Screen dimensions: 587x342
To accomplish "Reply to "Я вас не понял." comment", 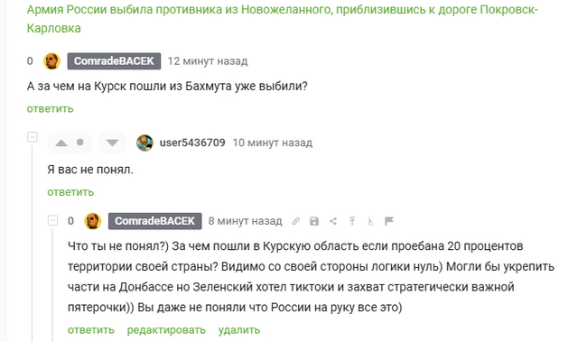I will 70,192.
